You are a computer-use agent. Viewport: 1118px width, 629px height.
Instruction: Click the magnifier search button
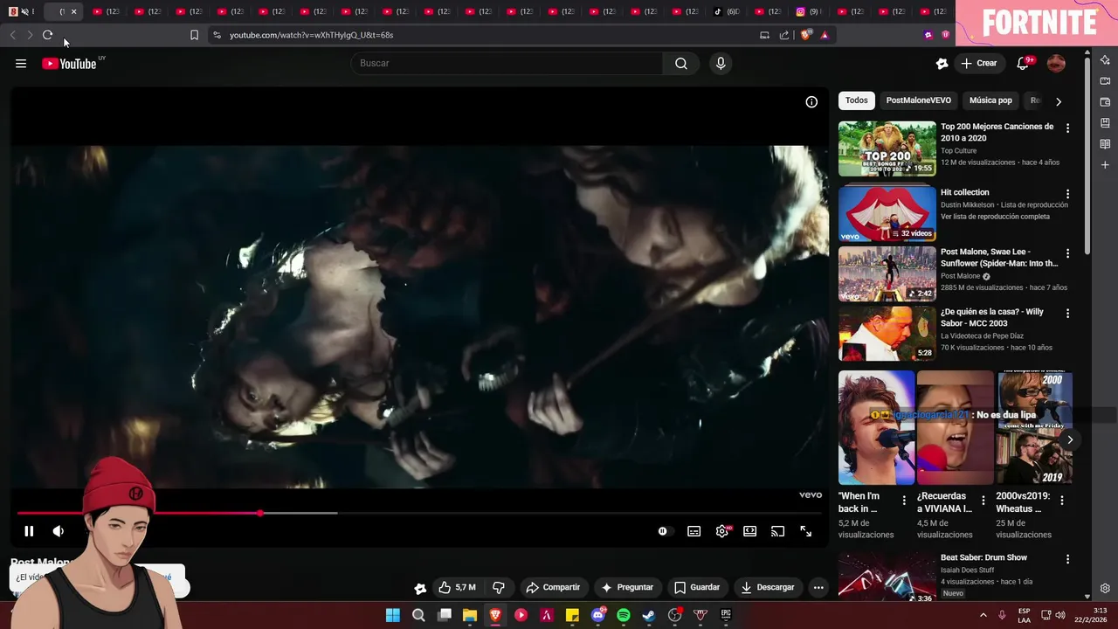coord(681,63)
